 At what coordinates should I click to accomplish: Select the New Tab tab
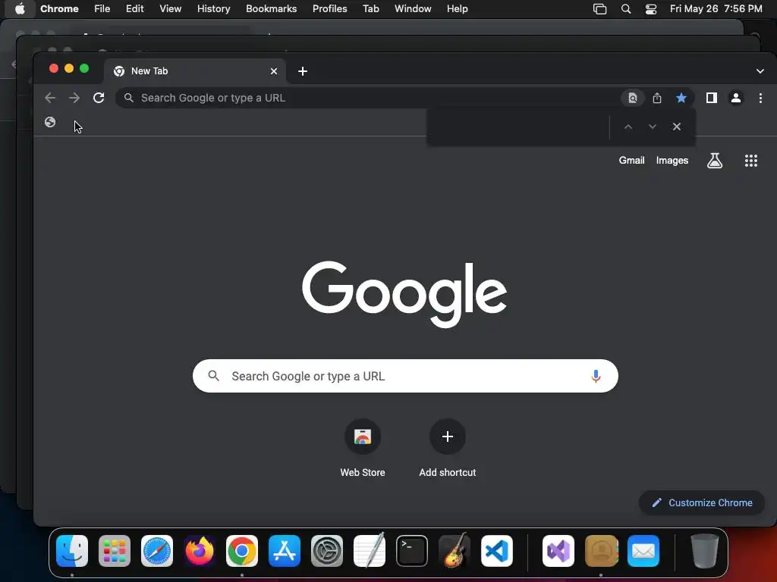(195, 71)
